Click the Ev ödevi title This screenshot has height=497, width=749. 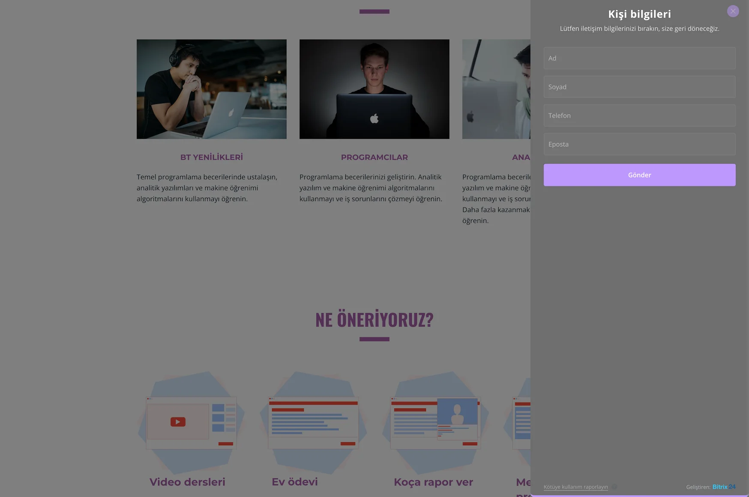click(295, 482)
